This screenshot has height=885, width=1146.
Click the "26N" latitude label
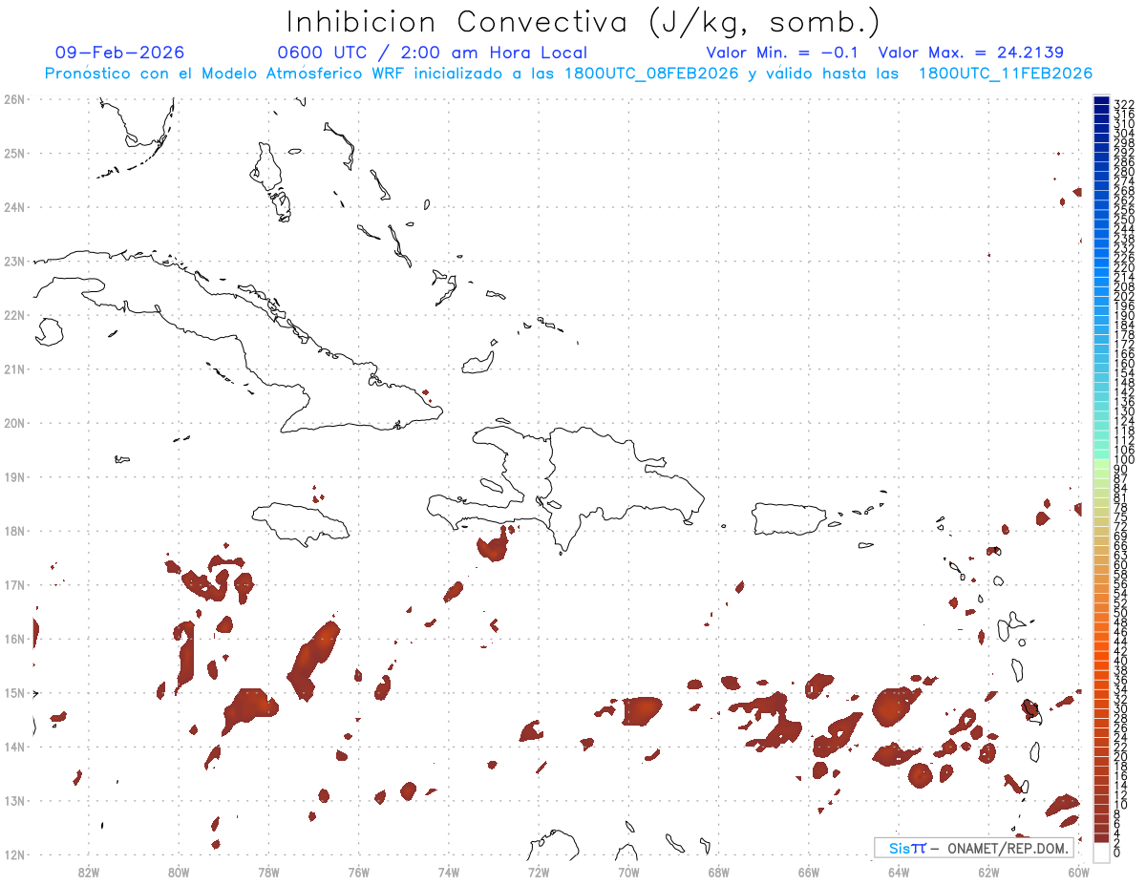point(14,99)
